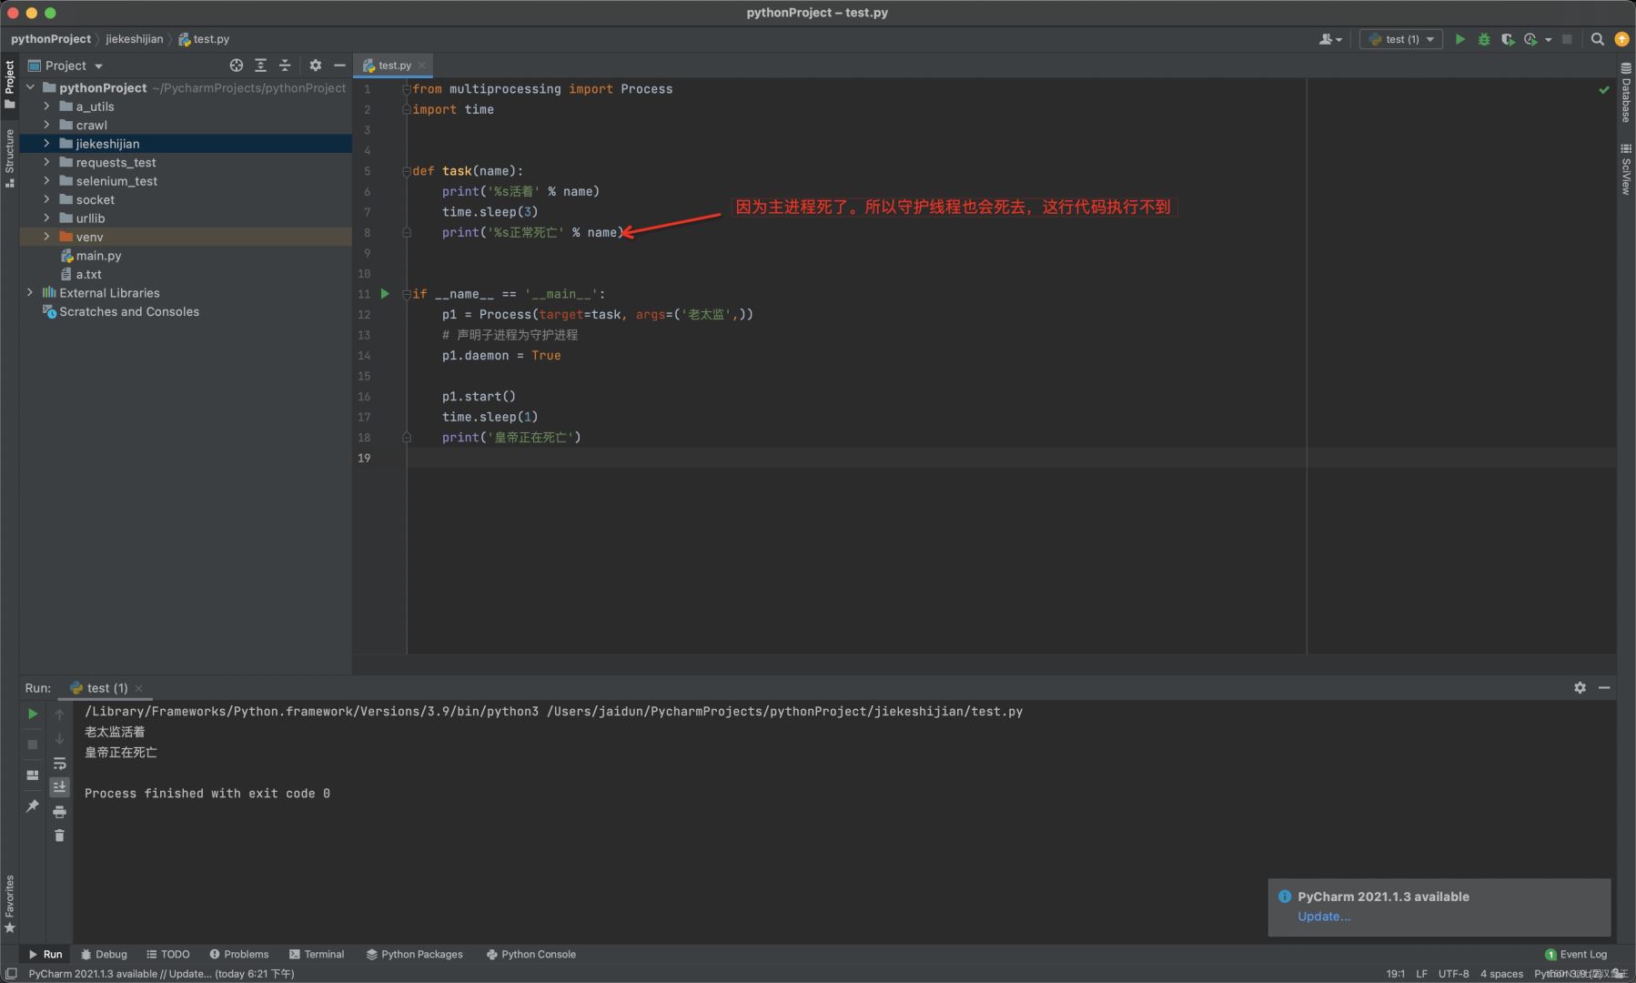Click the Update... link in notification
This screenshot has height=983, width=1636.
[1323, 917]
